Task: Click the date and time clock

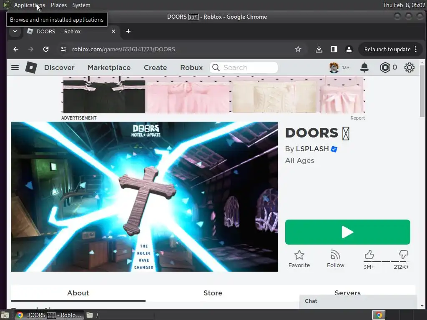Action: [404, 5]
